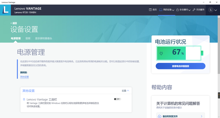Switch to the 显示屏和摄像头 tab
The height and width of the screenshot is (118, 220).
pos(44,38)
